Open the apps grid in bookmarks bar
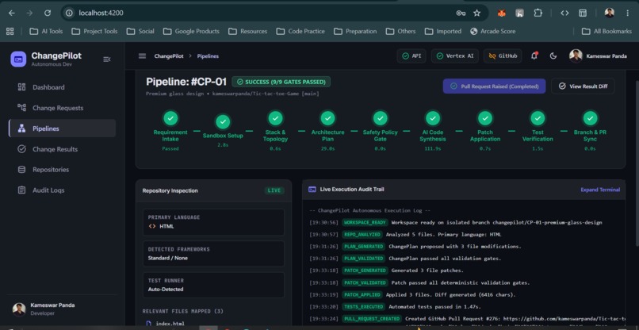Viewport: 639px width, 330px height. click(10, 31)
